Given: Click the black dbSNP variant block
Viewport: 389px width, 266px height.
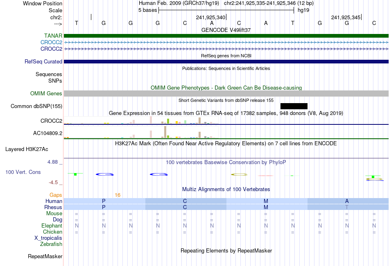Looking at the screenshot, I should pos(294,106).
